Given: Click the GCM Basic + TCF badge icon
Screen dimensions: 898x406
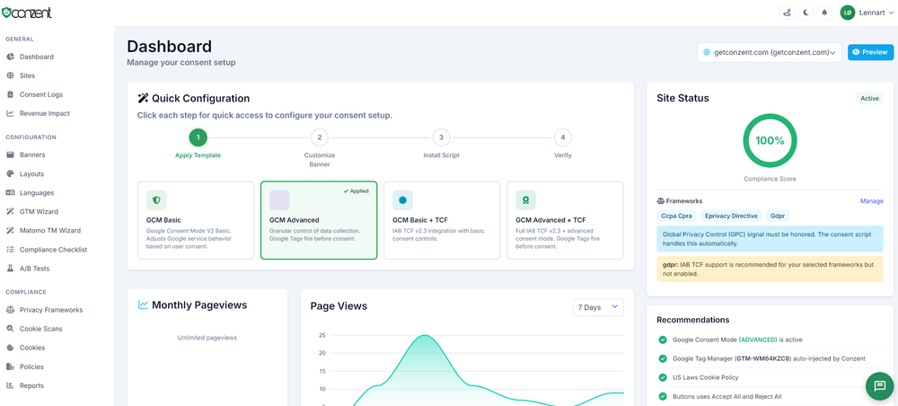Looking at the screenshot, I should pyautogui.click(x=402, y=199).
